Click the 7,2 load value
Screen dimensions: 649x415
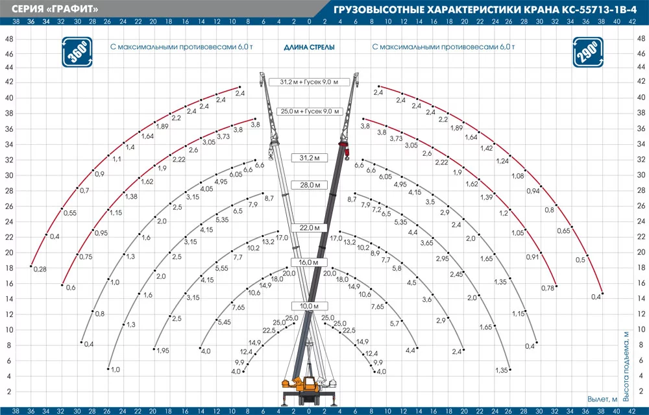tap(376, 210)
